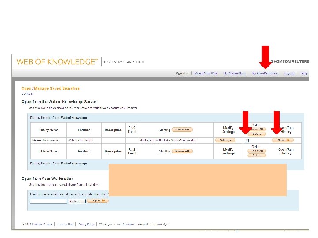Screen dimensions: 318x238
Task: Tick the delete checkbox for Information source
Action: pyautogui.click(x=247, y=141)
